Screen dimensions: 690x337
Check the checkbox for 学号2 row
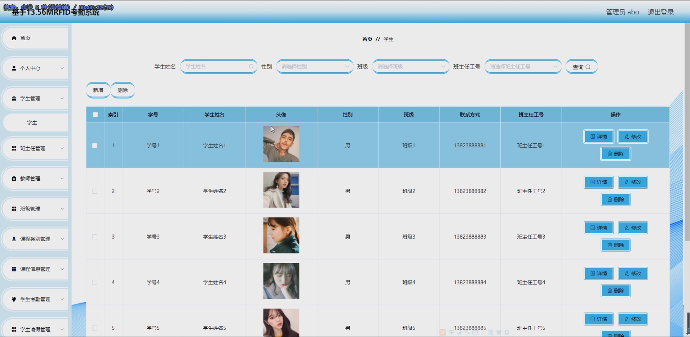click(x=94, y=191)
